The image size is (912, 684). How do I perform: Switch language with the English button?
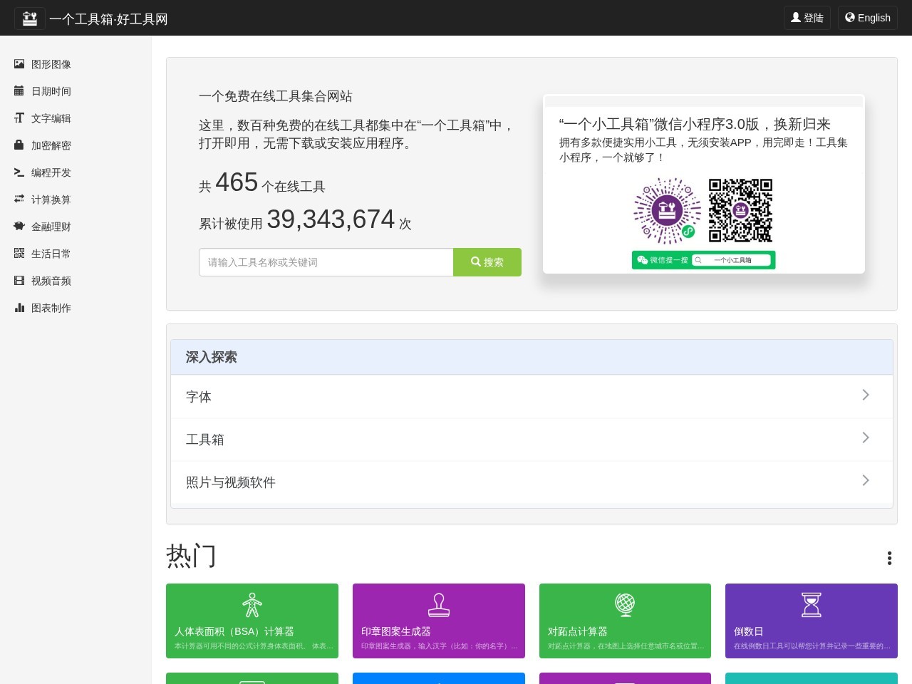[868, 18]
